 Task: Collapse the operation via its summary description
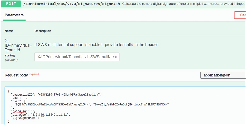coord(183,4)
